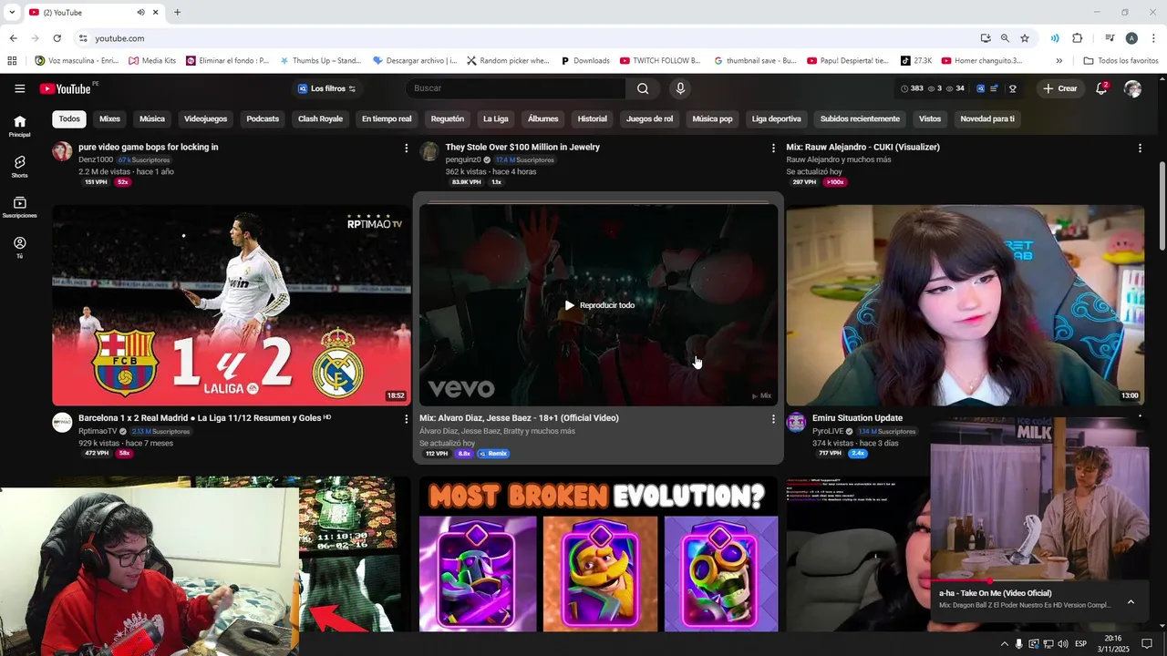Show hidden bookmarks with double chevron
The height and width of the screenshot is (656, 1167).
[1059, 61]
